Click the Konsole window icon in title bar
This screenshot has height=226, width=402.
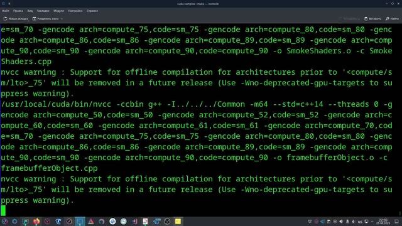4,4
